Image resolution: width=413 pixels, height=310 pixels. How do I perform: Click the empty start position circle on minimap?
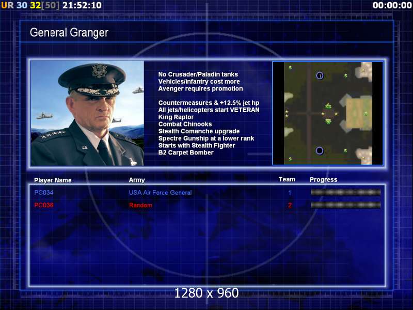pyautogui.click(x=320, y=150)
